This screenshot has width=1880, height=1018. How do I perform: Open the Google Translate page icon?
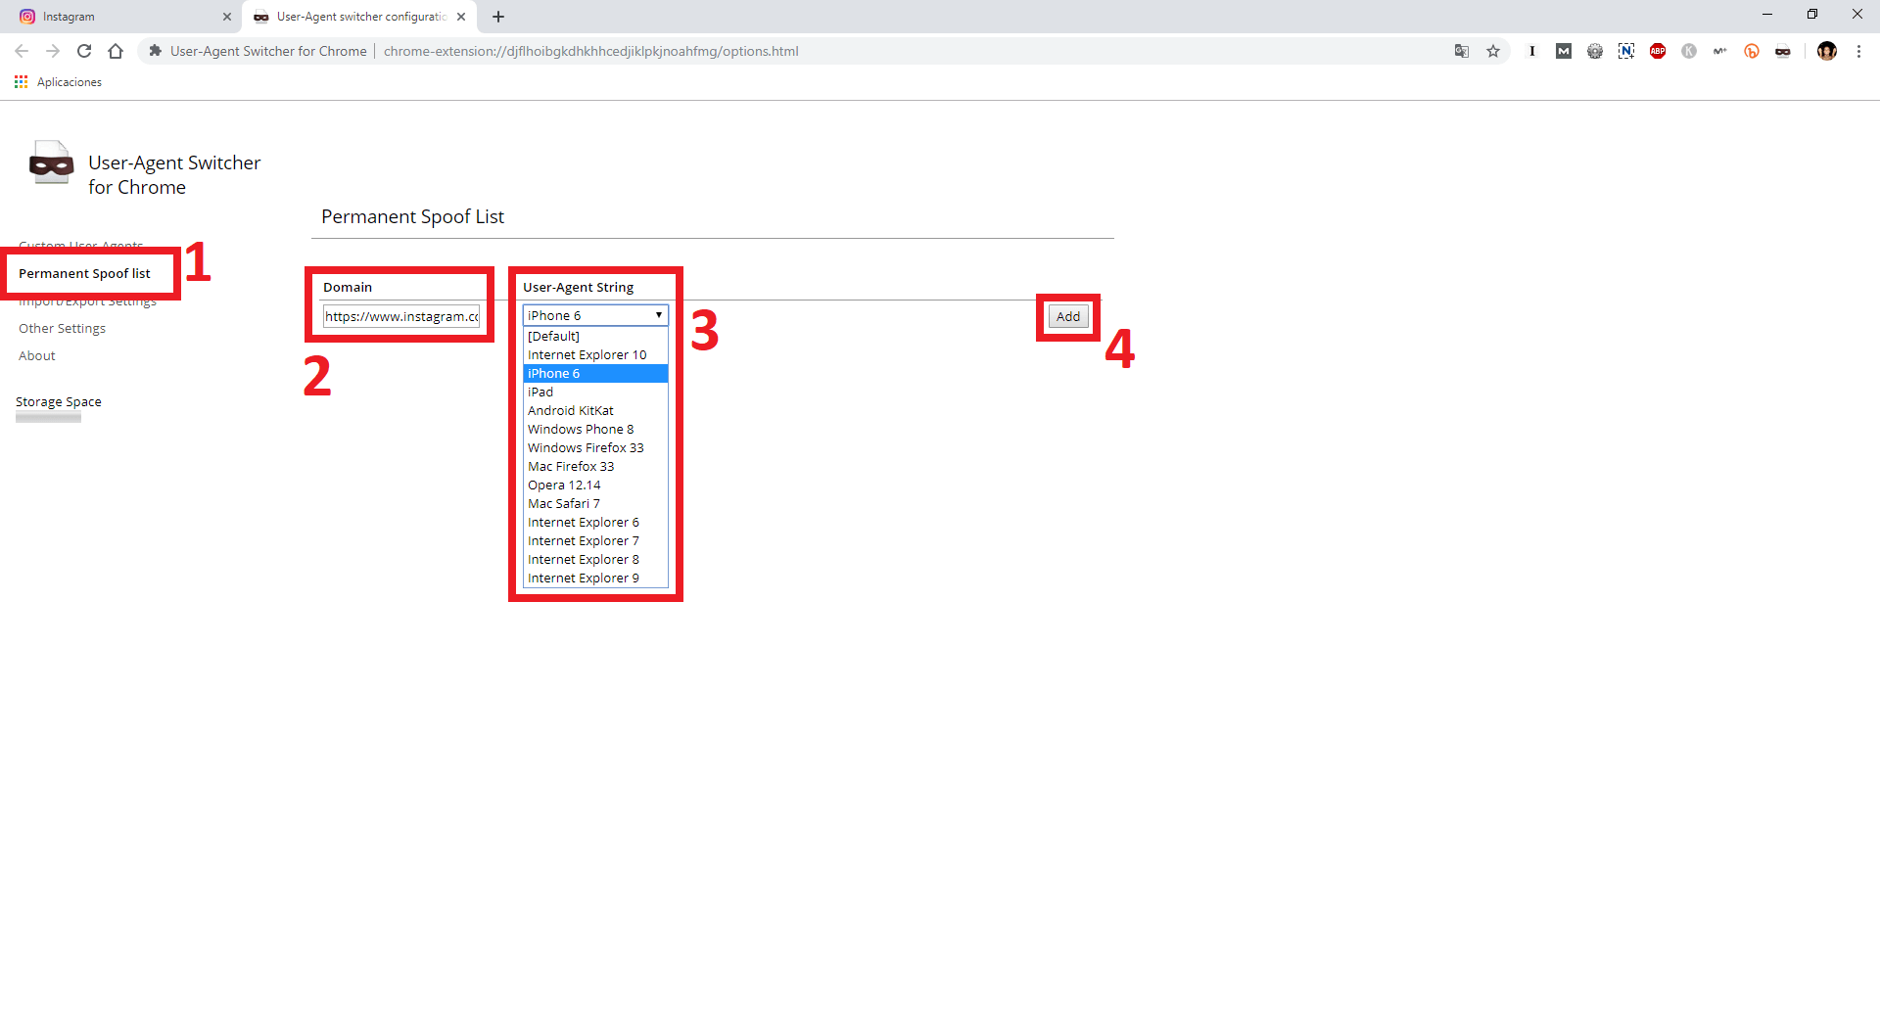pos(1462,51)
